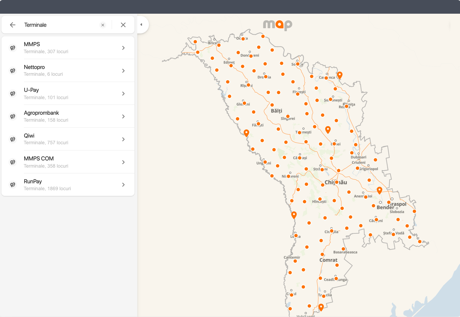This screenshot has width=460, height=317.
Task: Expand the U-Pay row chevron
Action: pyautogui.click(x=123, y=93)
